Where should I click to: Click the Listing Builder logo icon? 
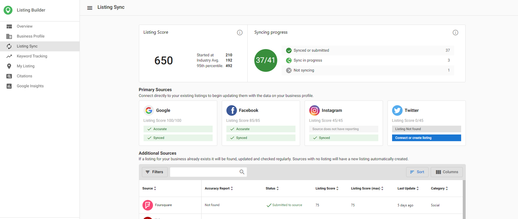click(x=8, y=10)
